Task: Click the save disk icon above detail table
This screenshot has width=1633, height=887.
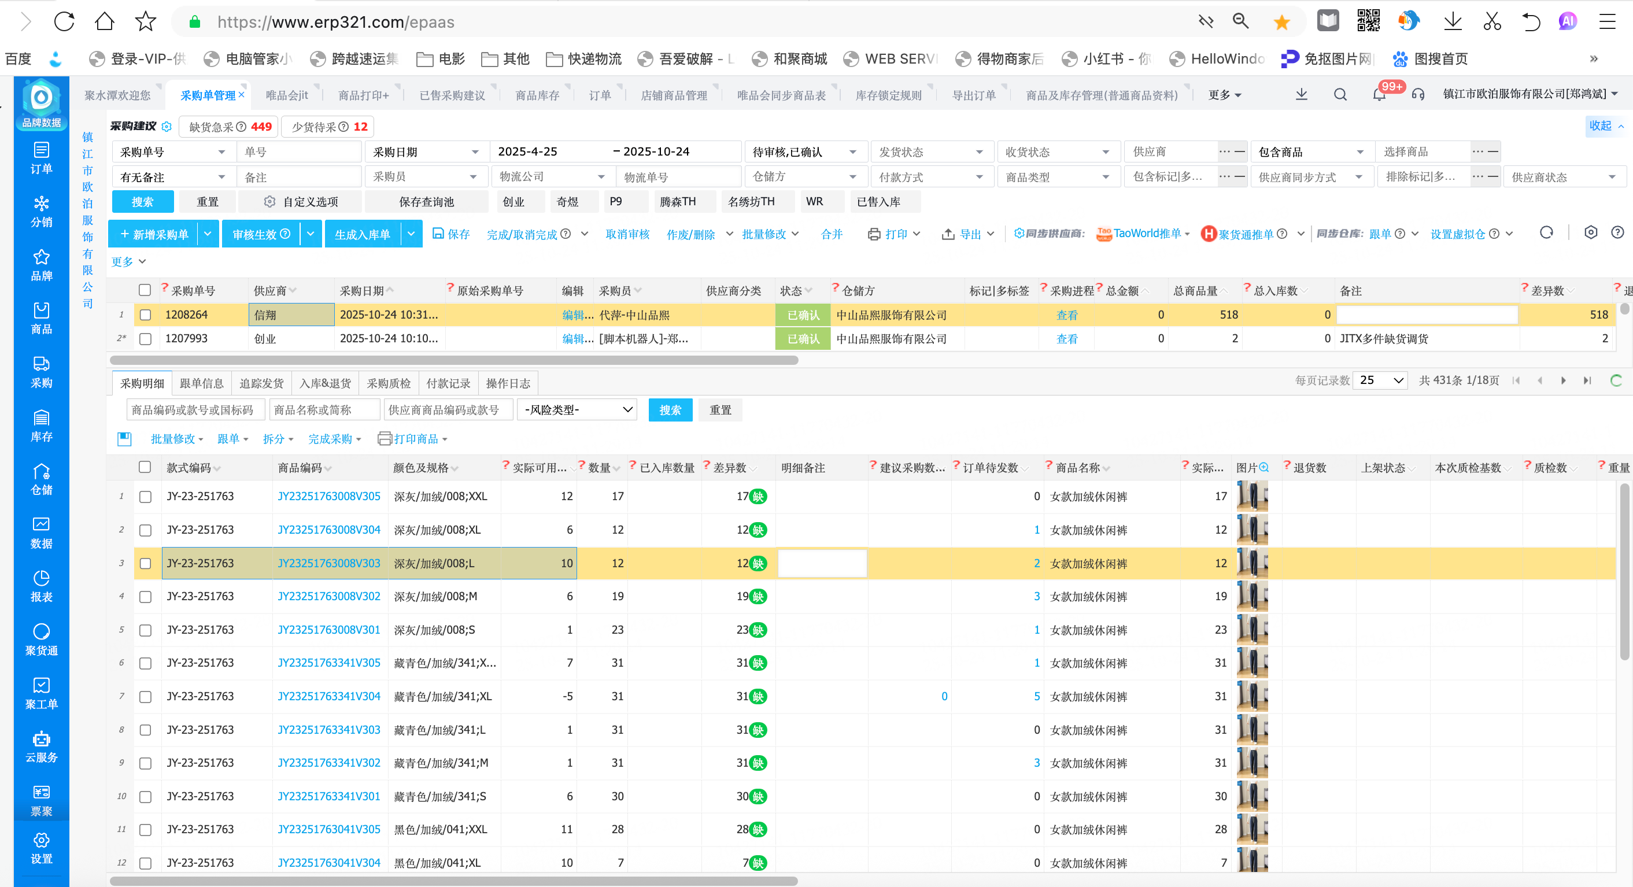Action: 124,439
